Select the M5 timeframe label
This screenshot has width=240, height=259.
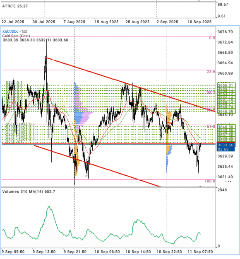pyautogui.click(x=24, y=31)
